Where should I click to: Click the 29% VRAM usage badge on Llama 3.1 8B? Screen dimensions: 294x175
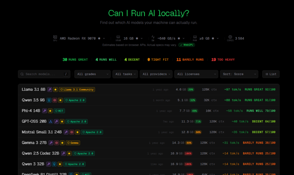(191, 89)
